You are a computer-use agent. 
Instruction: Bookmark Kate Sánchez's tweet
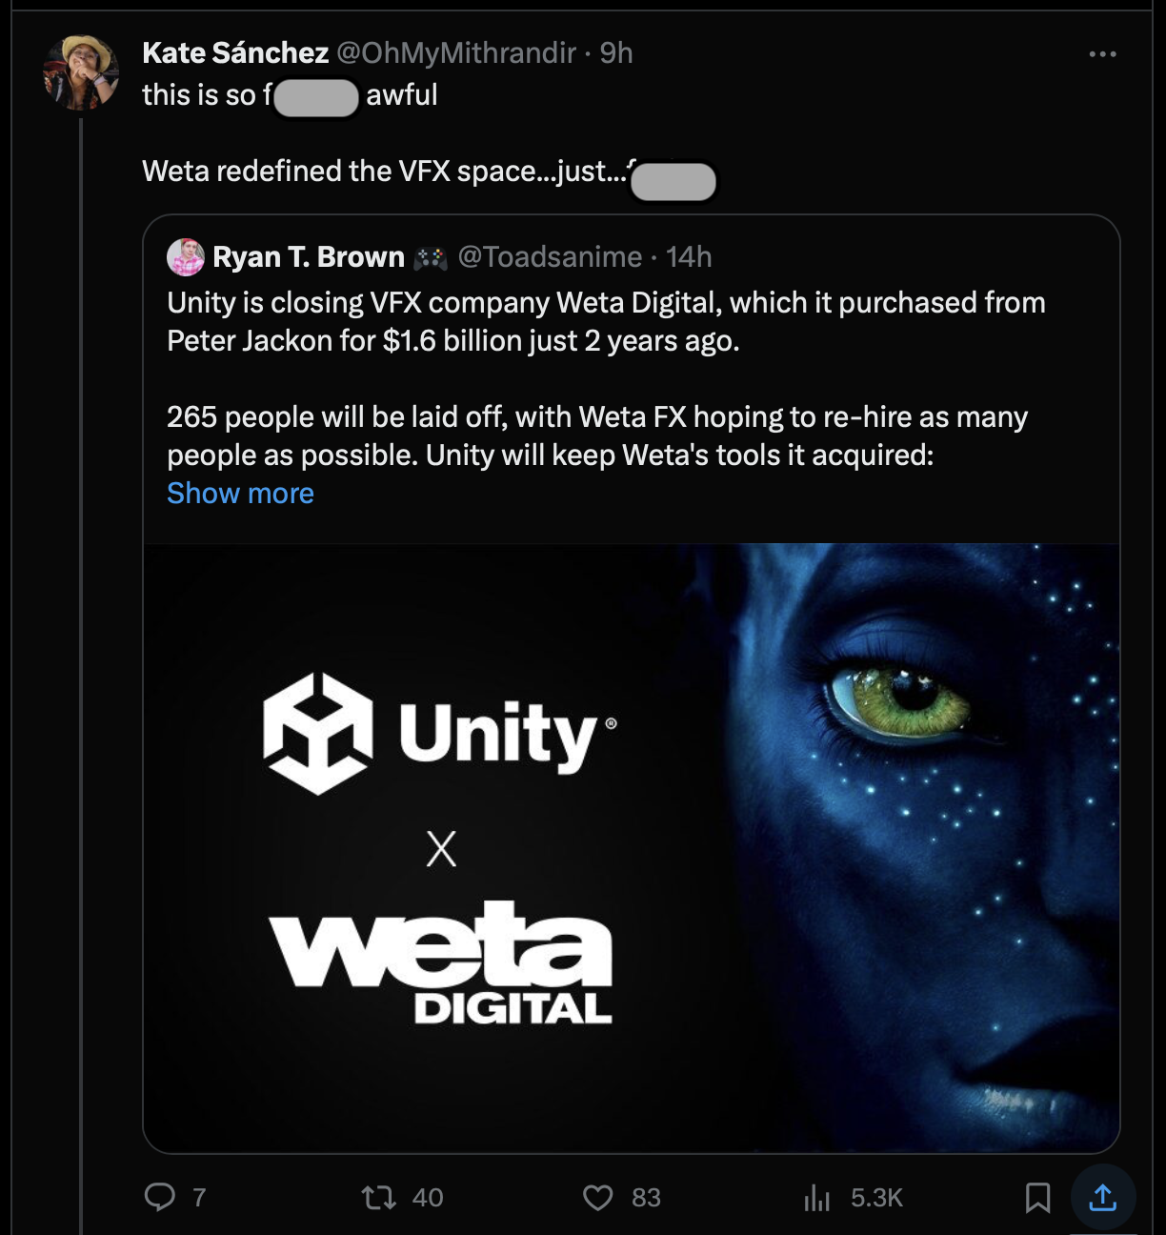(x=1037, y=1198)
